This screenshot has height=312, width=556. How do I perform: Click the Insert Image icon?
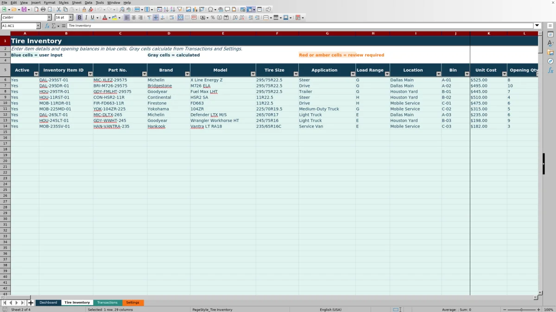point(188,9)
